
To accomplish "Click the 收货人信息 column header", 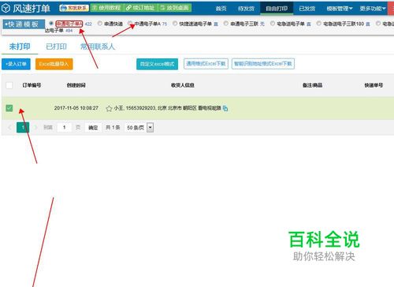I will [183, 85].
